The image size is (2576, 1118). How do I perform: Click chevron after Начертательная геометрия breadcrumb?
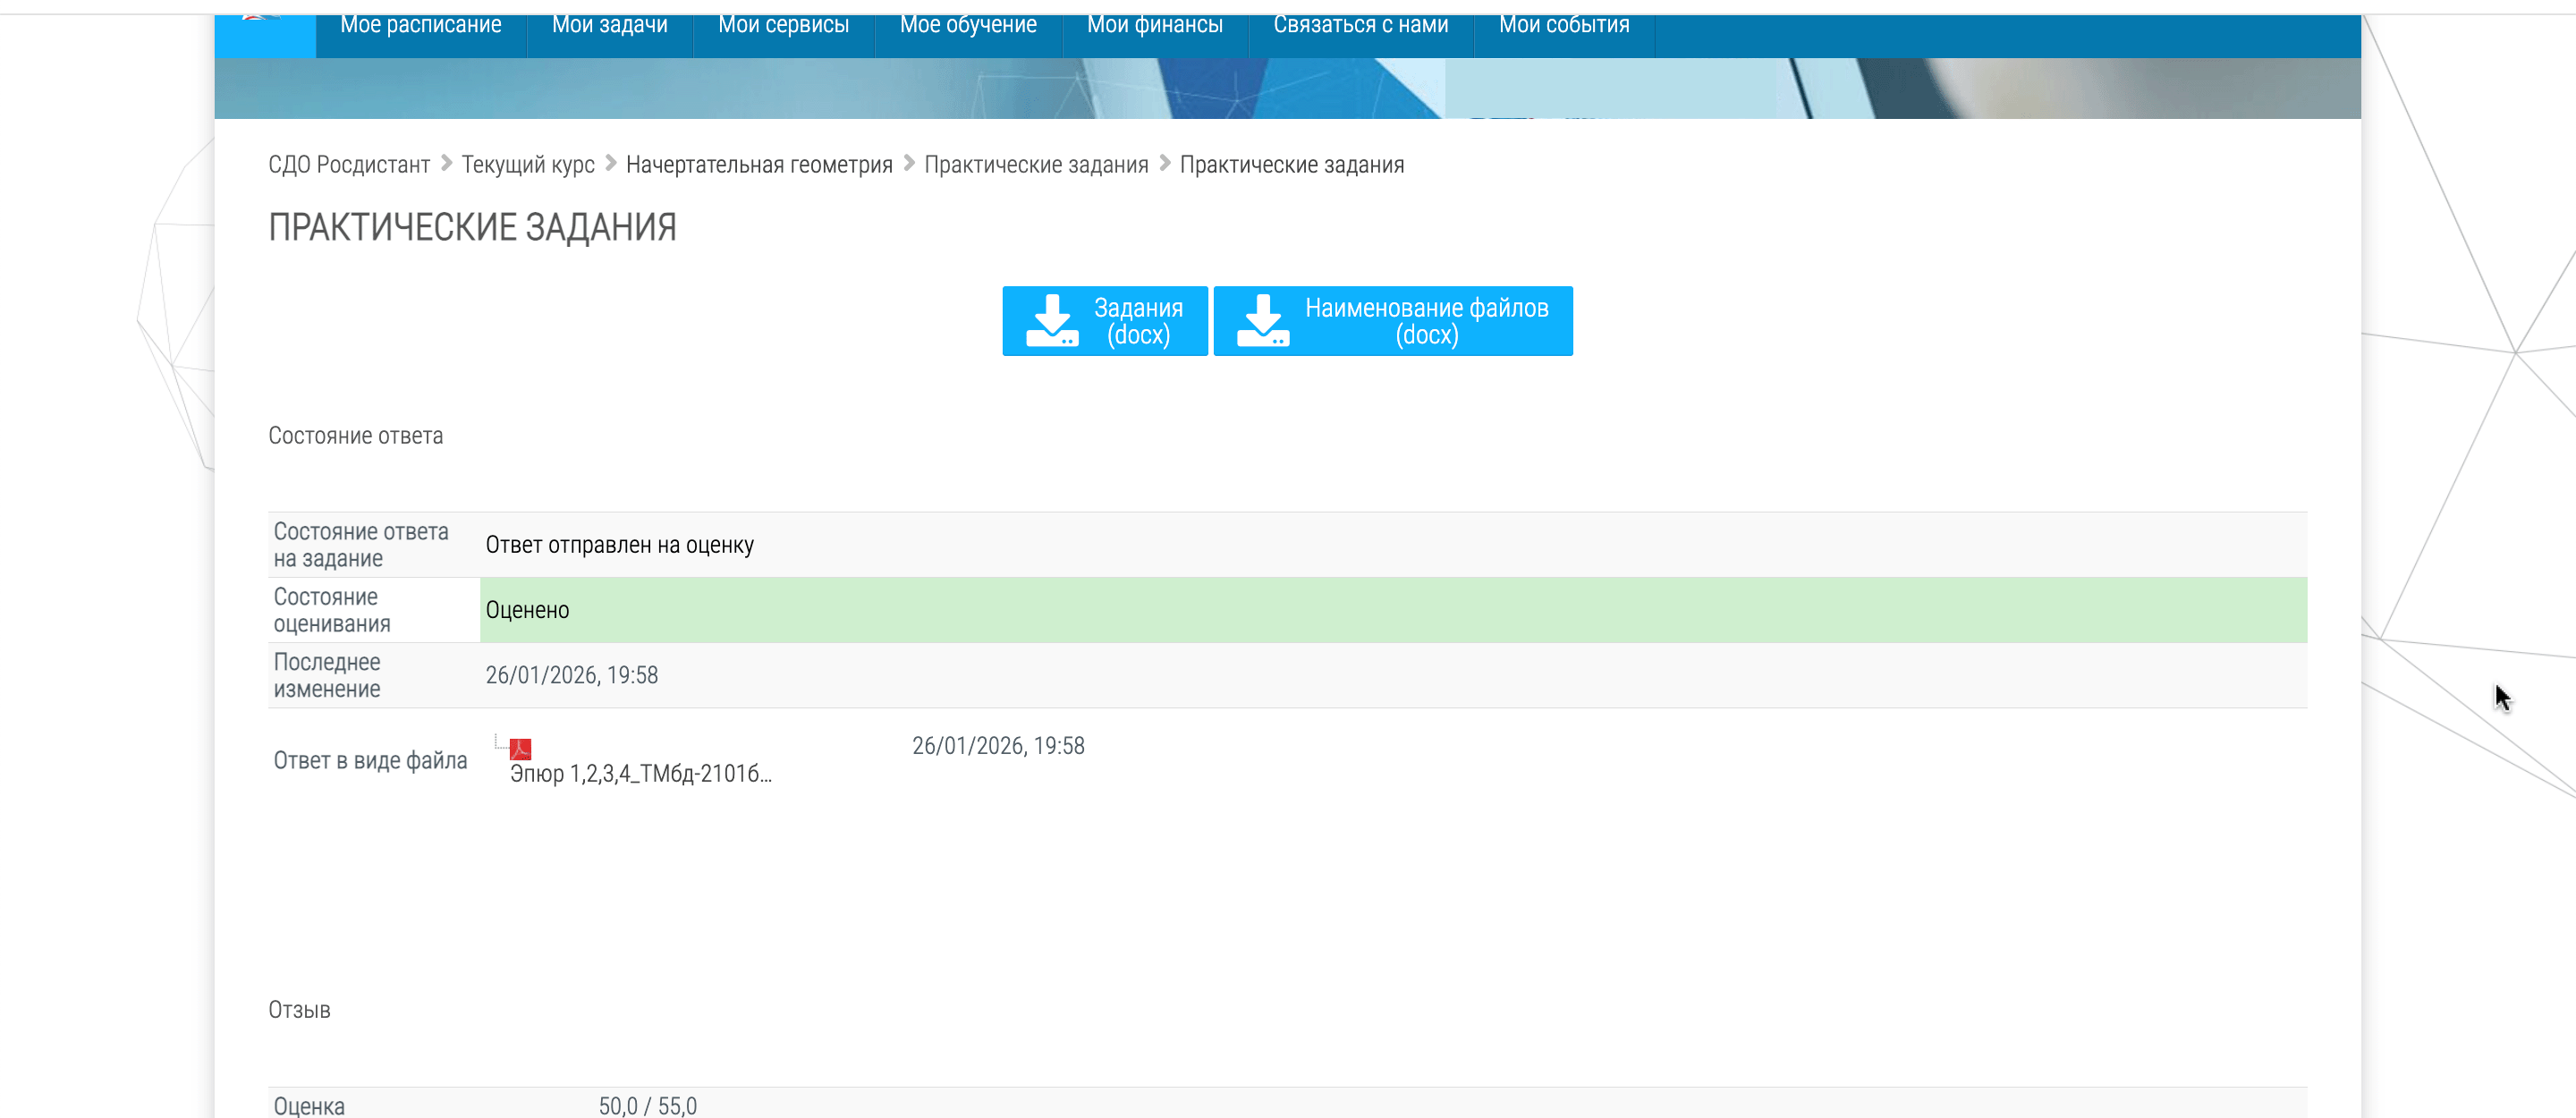tap(908, 163)
